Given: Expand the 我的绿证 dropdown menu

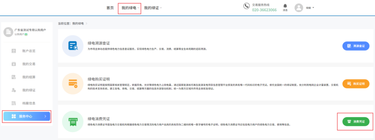Looking at the screenshot, I should [x=153, y=8].
